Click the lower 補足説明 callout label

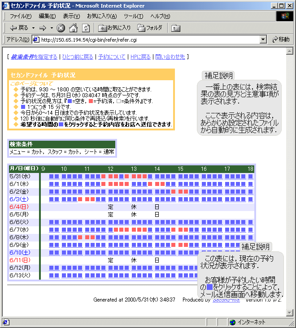click(256, 247)
